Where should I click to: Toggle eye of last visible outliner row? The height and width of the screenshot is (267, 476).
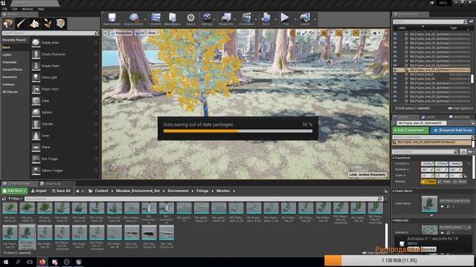pyautogui.click(x=395, y=101)
